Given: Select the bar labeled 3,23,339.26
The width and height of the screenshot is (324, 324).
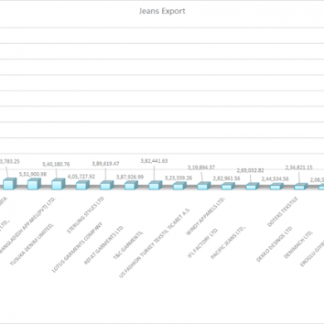Looking at the screenshot, I should tap(179, 186).
